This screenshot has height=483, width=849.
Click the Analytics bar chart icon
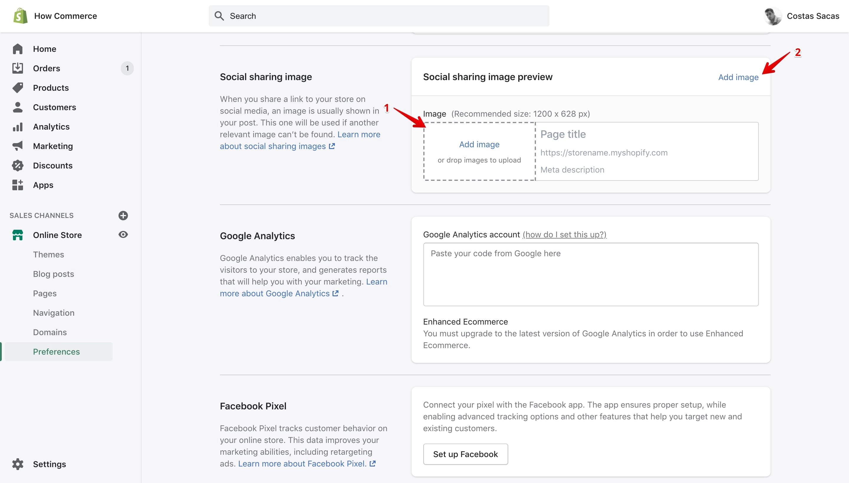click(x=18, y=127)
